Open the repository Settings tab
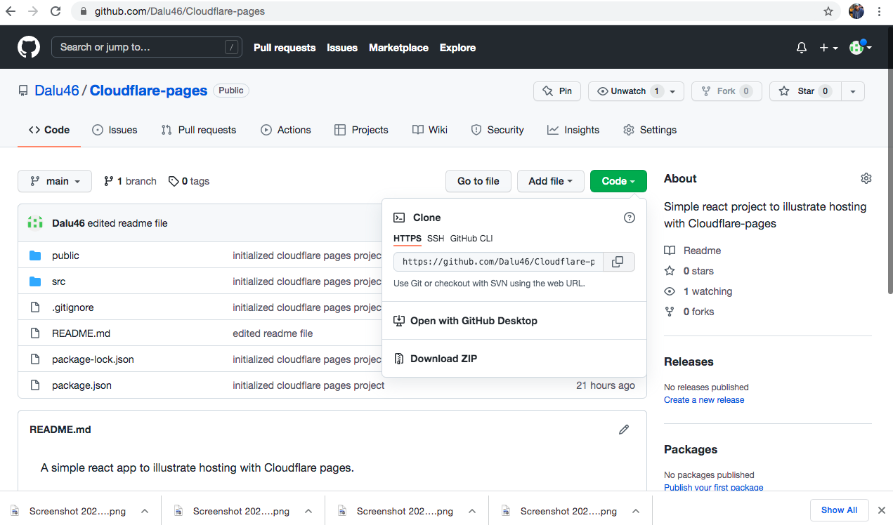The width and height of the screenshot is (893, 525). point(650,130)
